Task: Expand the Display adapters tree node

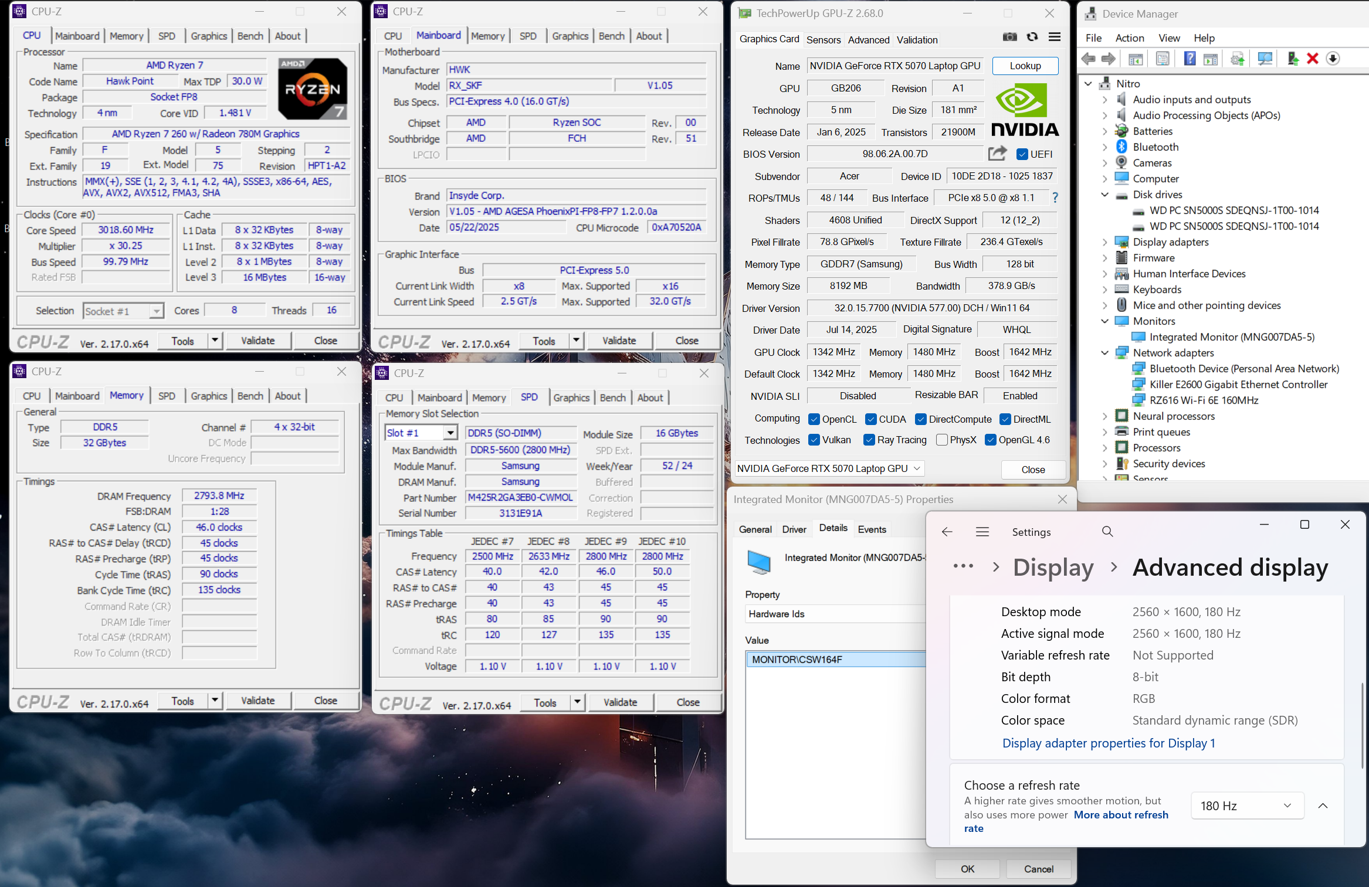Action: (1104, 242)
